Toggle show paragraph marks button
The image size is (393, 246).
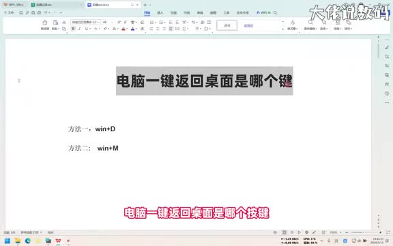coord(194,22)
